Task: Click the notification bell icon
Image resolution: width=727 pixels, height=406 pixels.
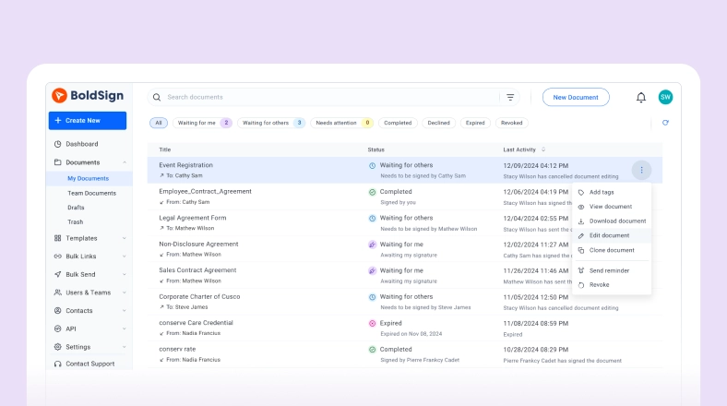Action: point(641,97)
